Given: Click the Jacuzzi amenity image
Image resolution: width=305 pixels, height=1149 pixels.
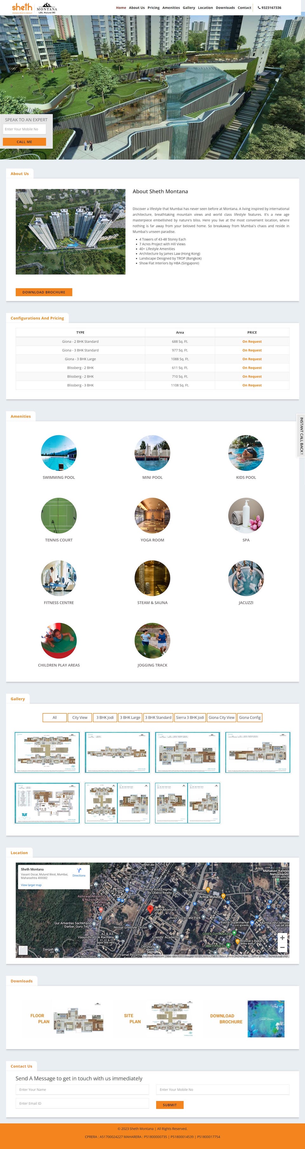Looking at the screenshot, I should (x=246, y=578).
